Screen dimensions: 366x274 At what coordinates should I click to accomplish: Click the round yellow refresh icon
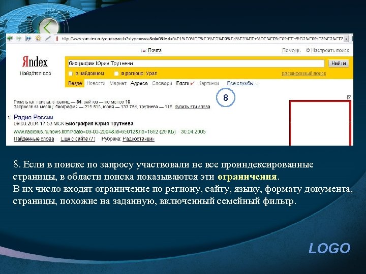[x=38, y=38]
